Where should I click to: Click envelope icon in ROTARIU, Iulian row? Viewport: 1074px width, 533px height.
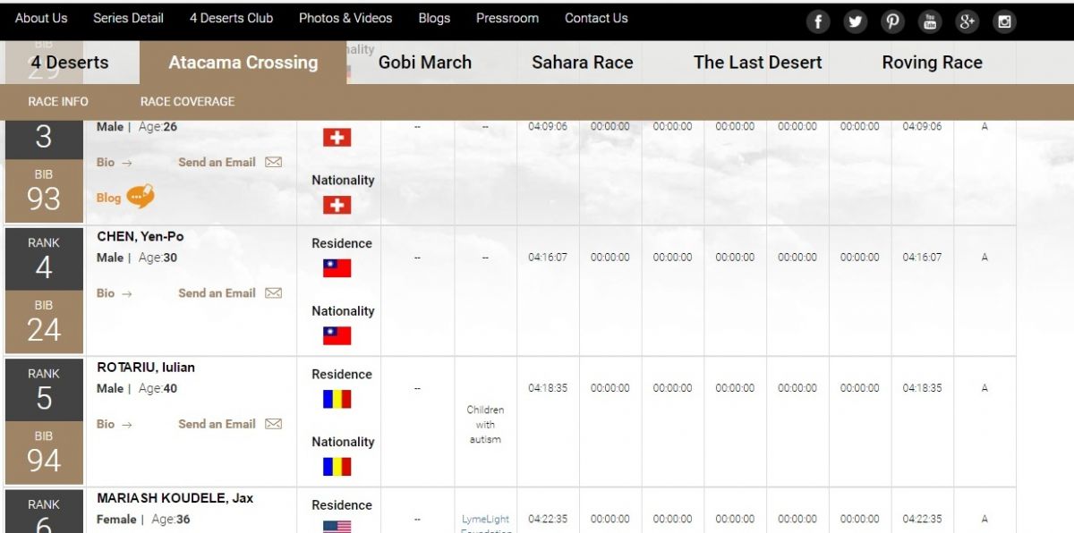[x=274, y=424]
